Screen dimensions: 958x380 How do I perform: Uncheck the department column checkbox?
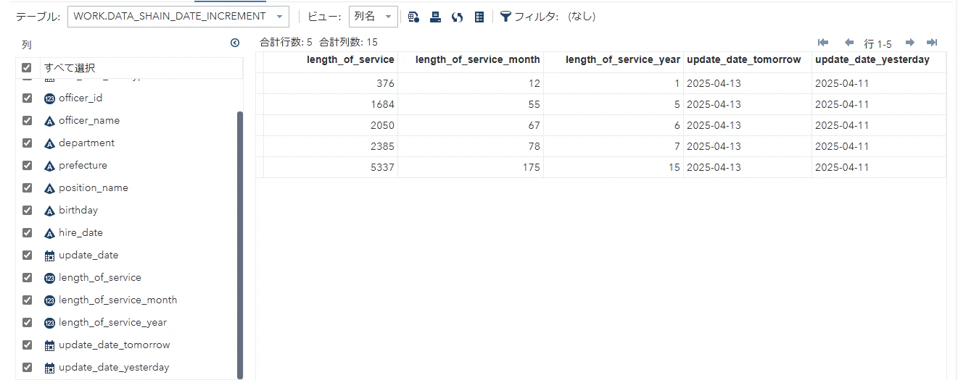(27, 143)
